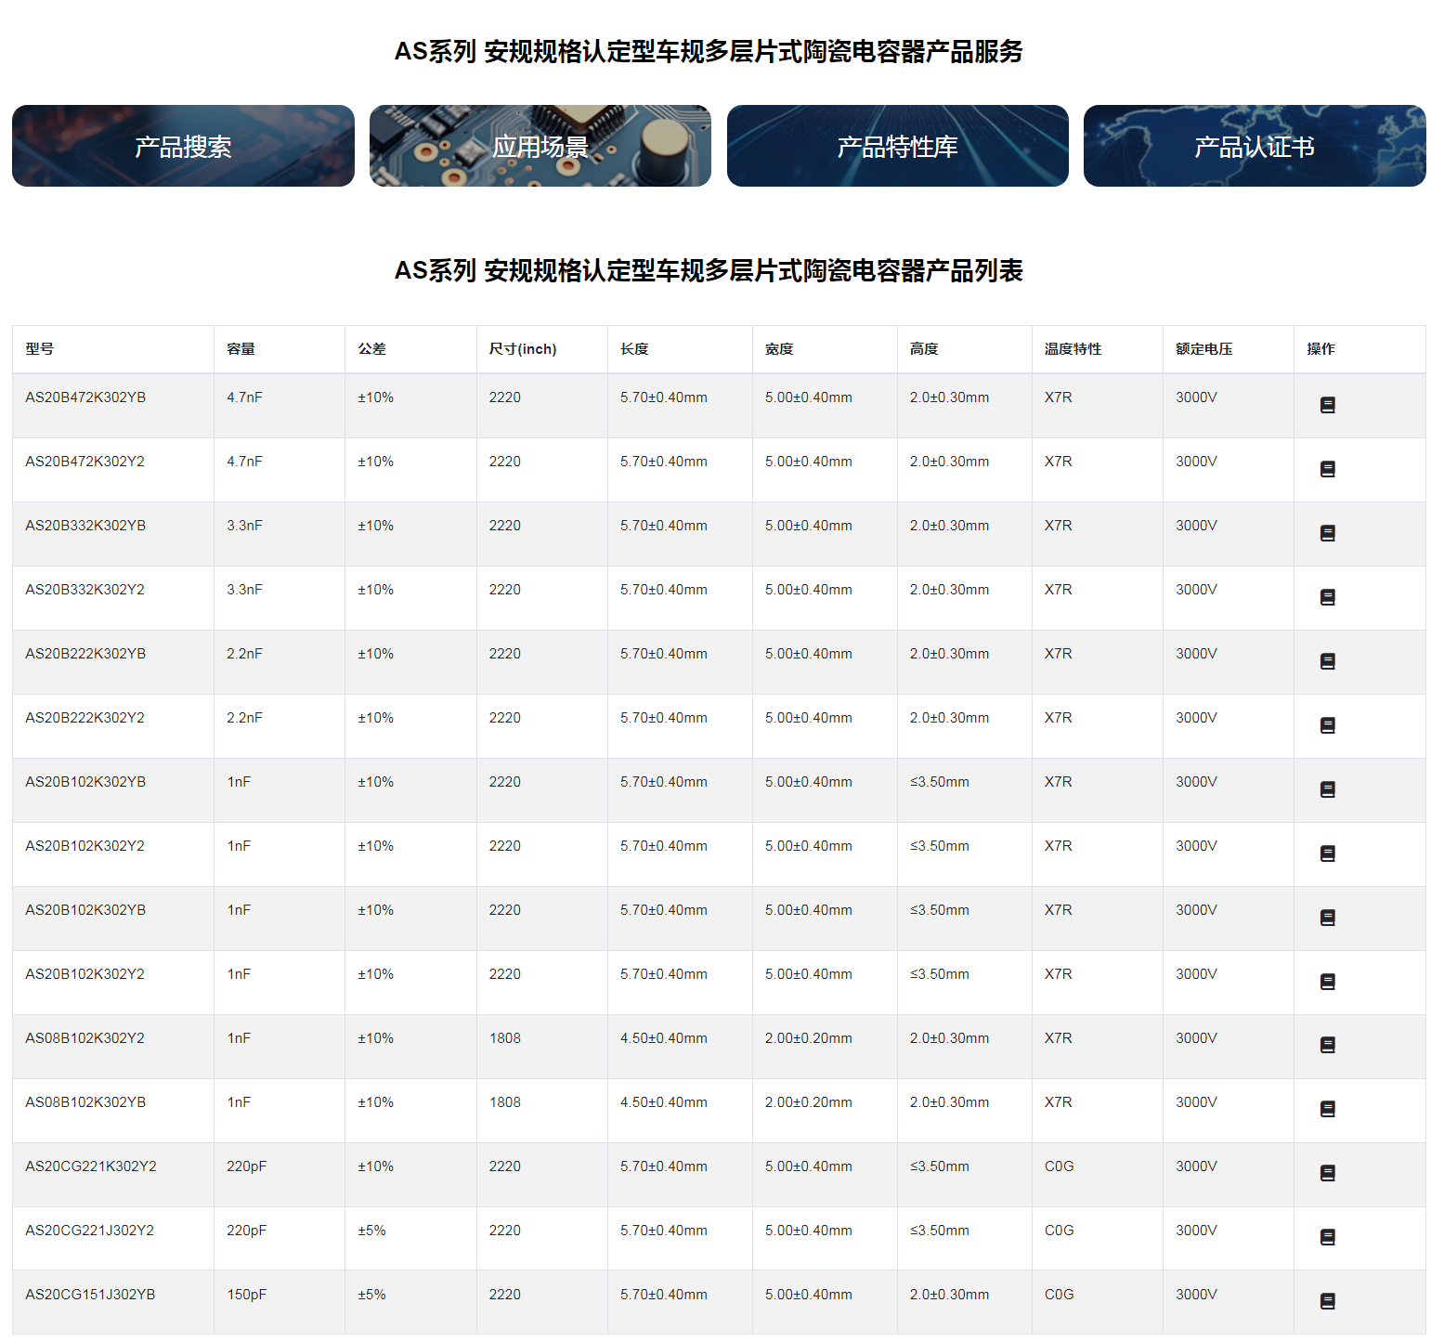Click the operation icon for AS20B222K302YB
Image resolution: width=1444 pixels, height=1342 pixels.
[1327, 661]
